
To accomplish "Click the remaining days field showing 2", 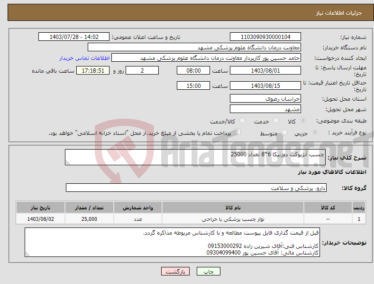I will (142, 70).
